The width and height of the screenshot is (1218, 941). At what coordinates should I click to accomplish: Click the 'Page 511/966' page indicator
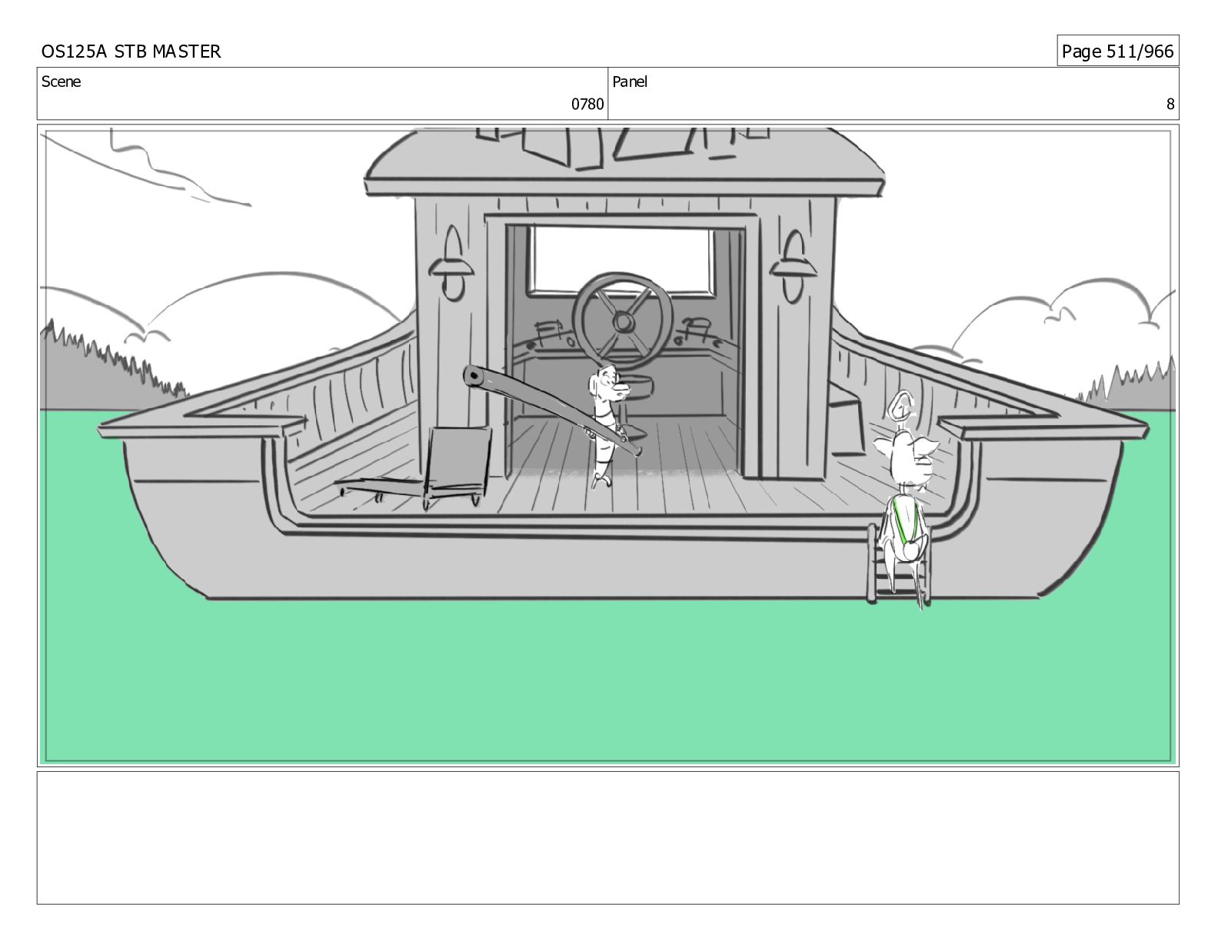[x=1117, y=52]
